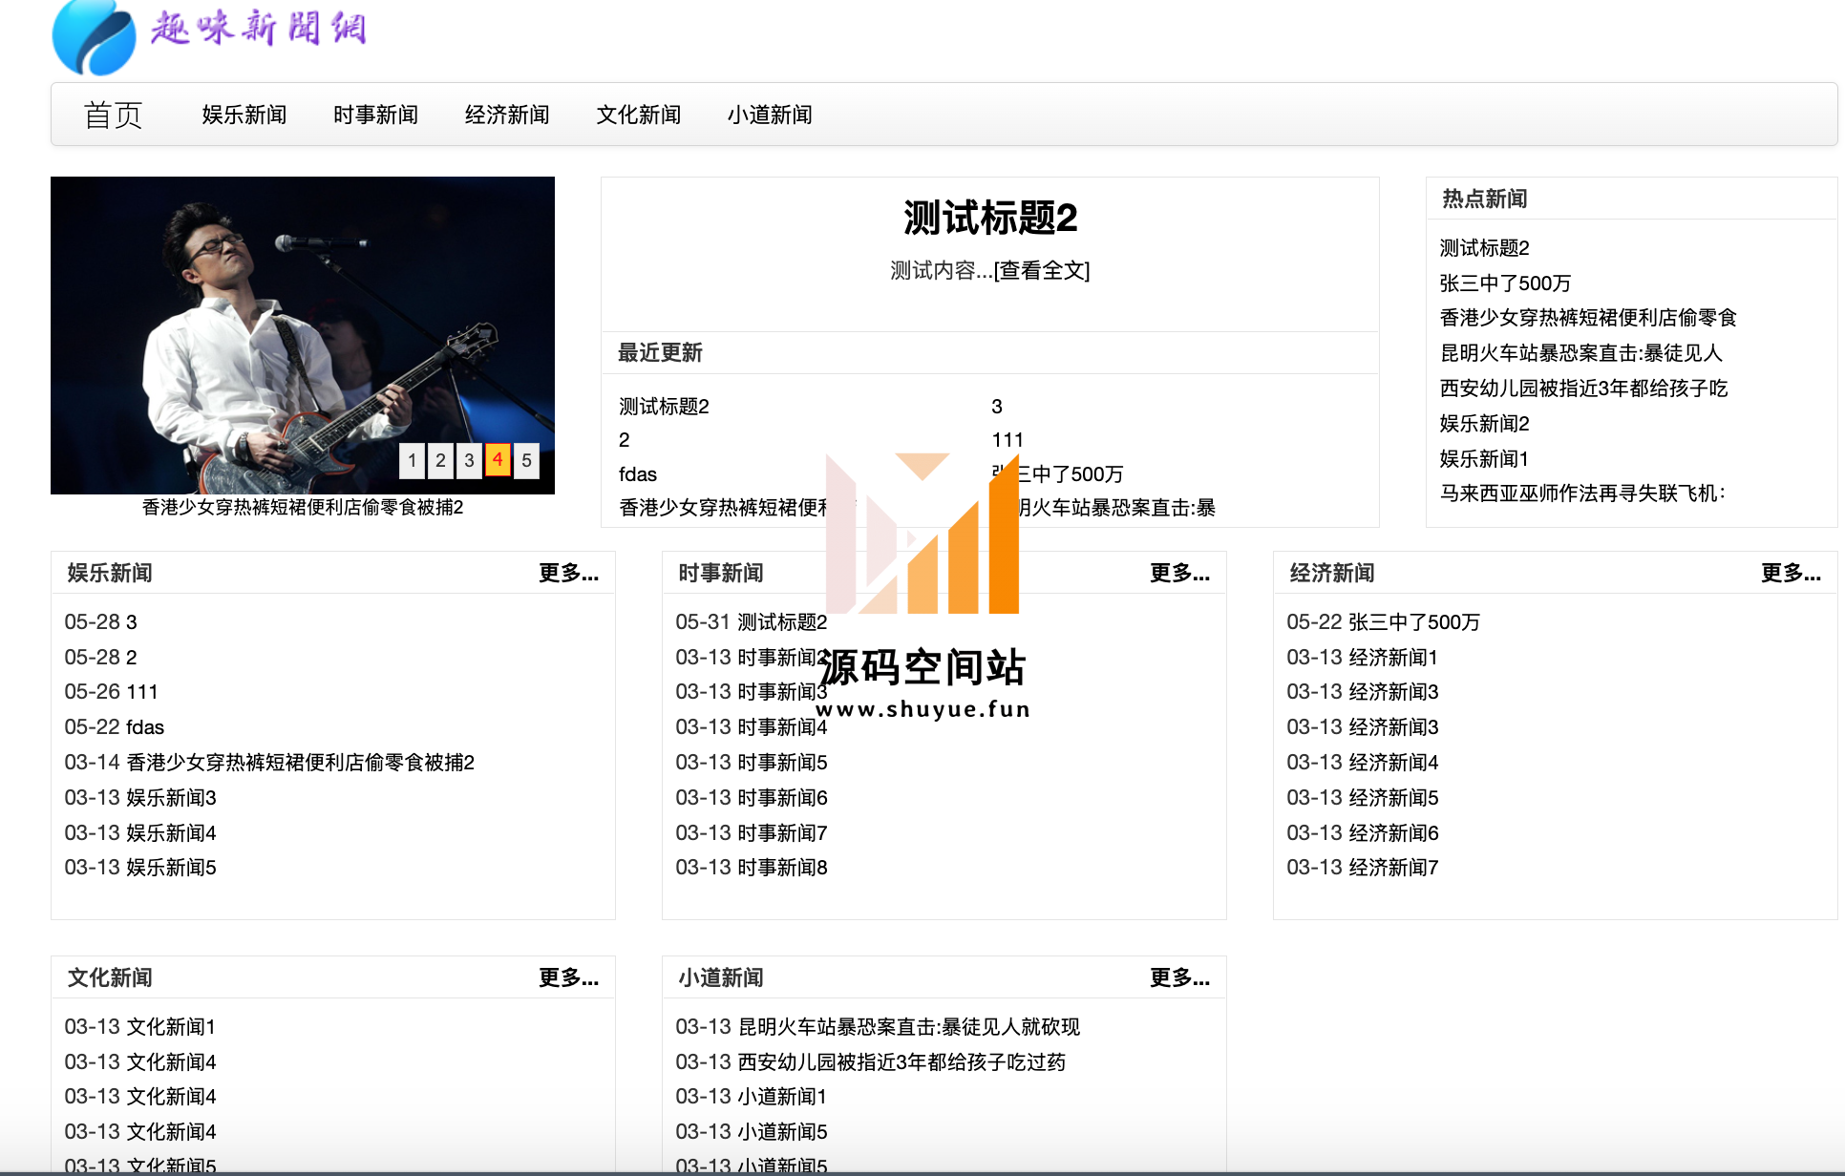This screenshot has height=1176, width=1845.
Task: Select the highlighted carousel slide 4
Action: coord(498,460)
